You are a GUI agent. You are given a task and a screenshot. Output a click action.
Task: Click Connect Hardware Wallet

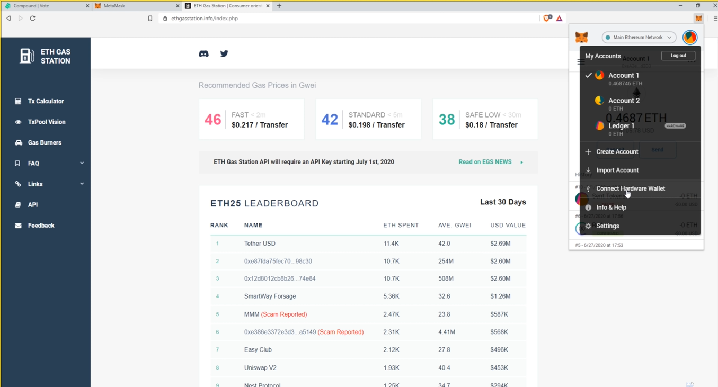coord(640,188)
